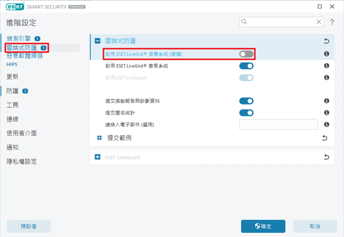The image size is (344, 237).
Task: Show info for 提交匿名統計
Action: (326, 112)
